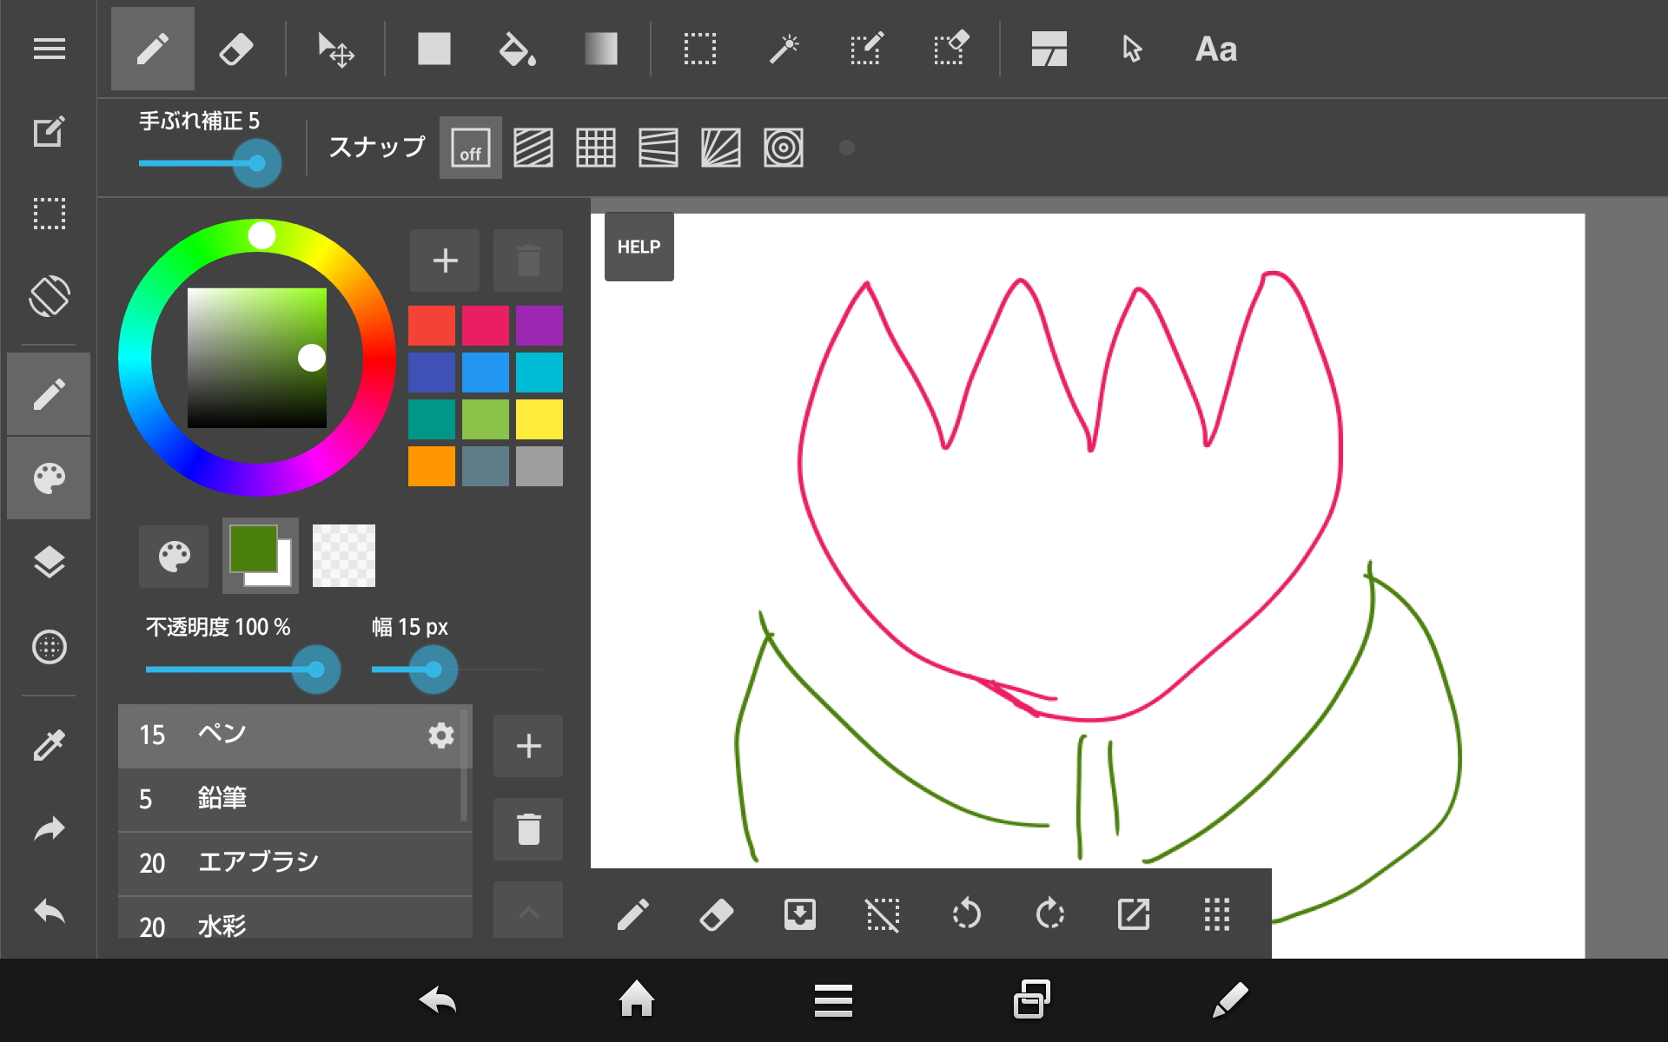Pick the Eyedropper tool in sidebar

(49, 745)
